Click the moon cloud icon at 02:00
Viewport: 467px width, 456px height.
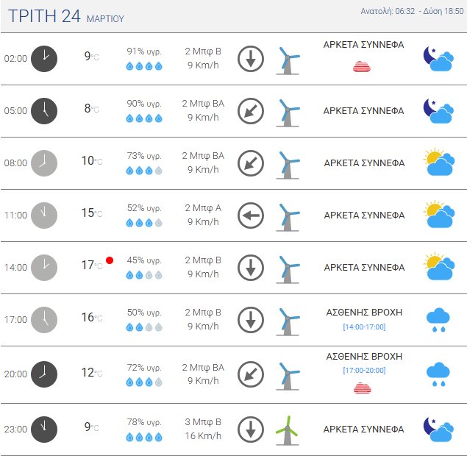pos(438,59)
